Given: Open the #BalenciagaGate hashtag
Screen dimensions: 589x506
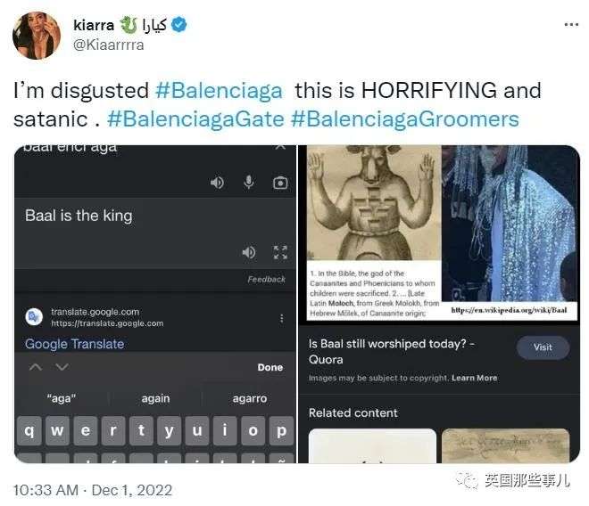Looking at the screenshot, I should pyautogui.click(x=195, y=119).
